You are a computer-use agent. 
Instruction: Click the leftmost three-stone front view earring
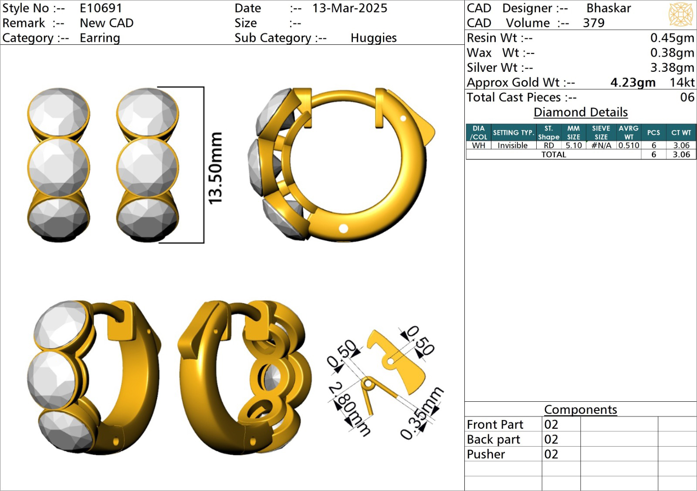[58, 165]
